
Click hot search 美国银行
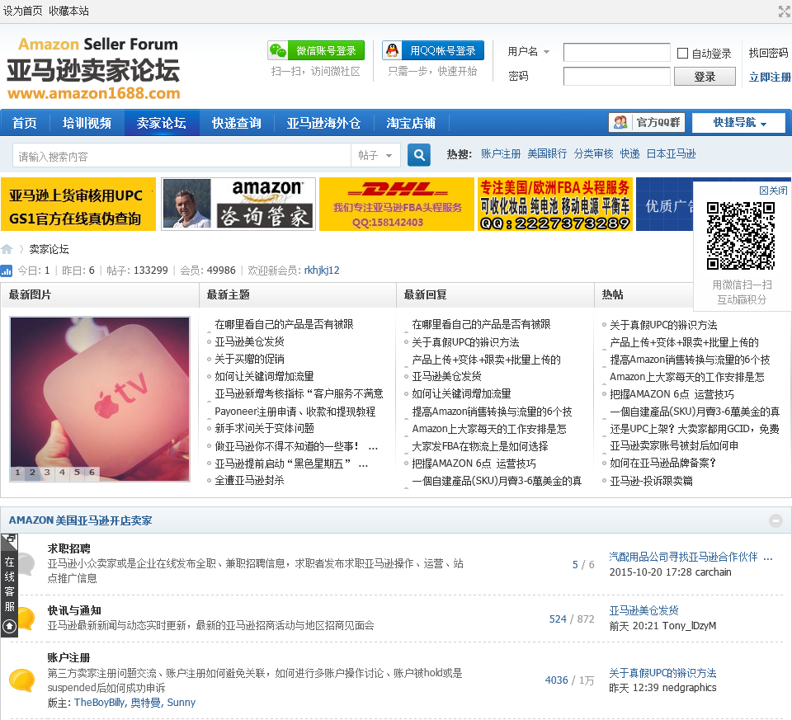tap(547, 154)
